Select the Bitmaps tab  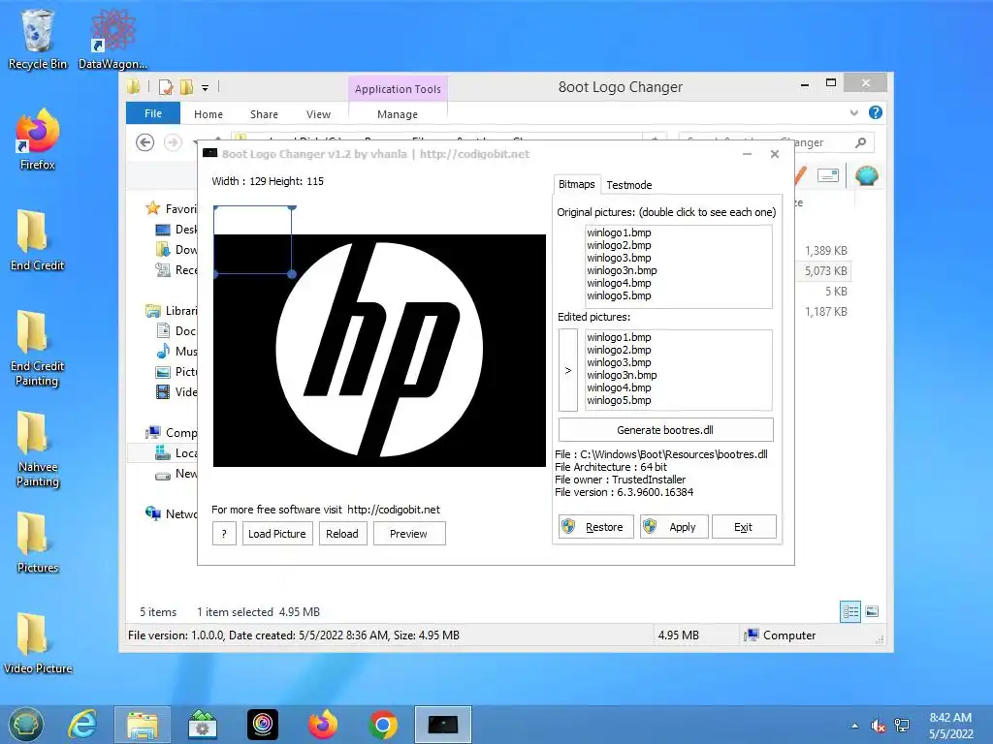click(576, 184)
